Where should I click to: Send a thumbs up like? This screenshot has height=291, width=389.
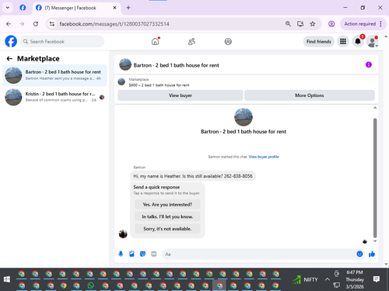tap(372, 254)
